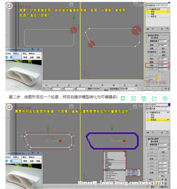Open 工具(T) menu in upper viewer window

[x=24, y=54]
